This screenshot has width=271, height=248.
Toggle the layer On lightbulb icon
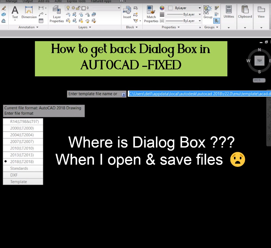(68, 8)
